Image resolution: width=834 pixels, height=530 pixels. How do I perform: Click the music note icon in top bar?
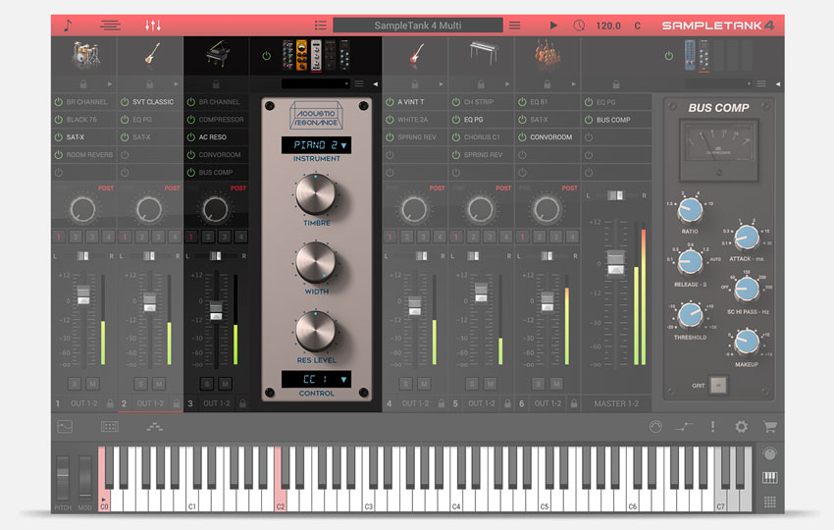coord(68,25)
